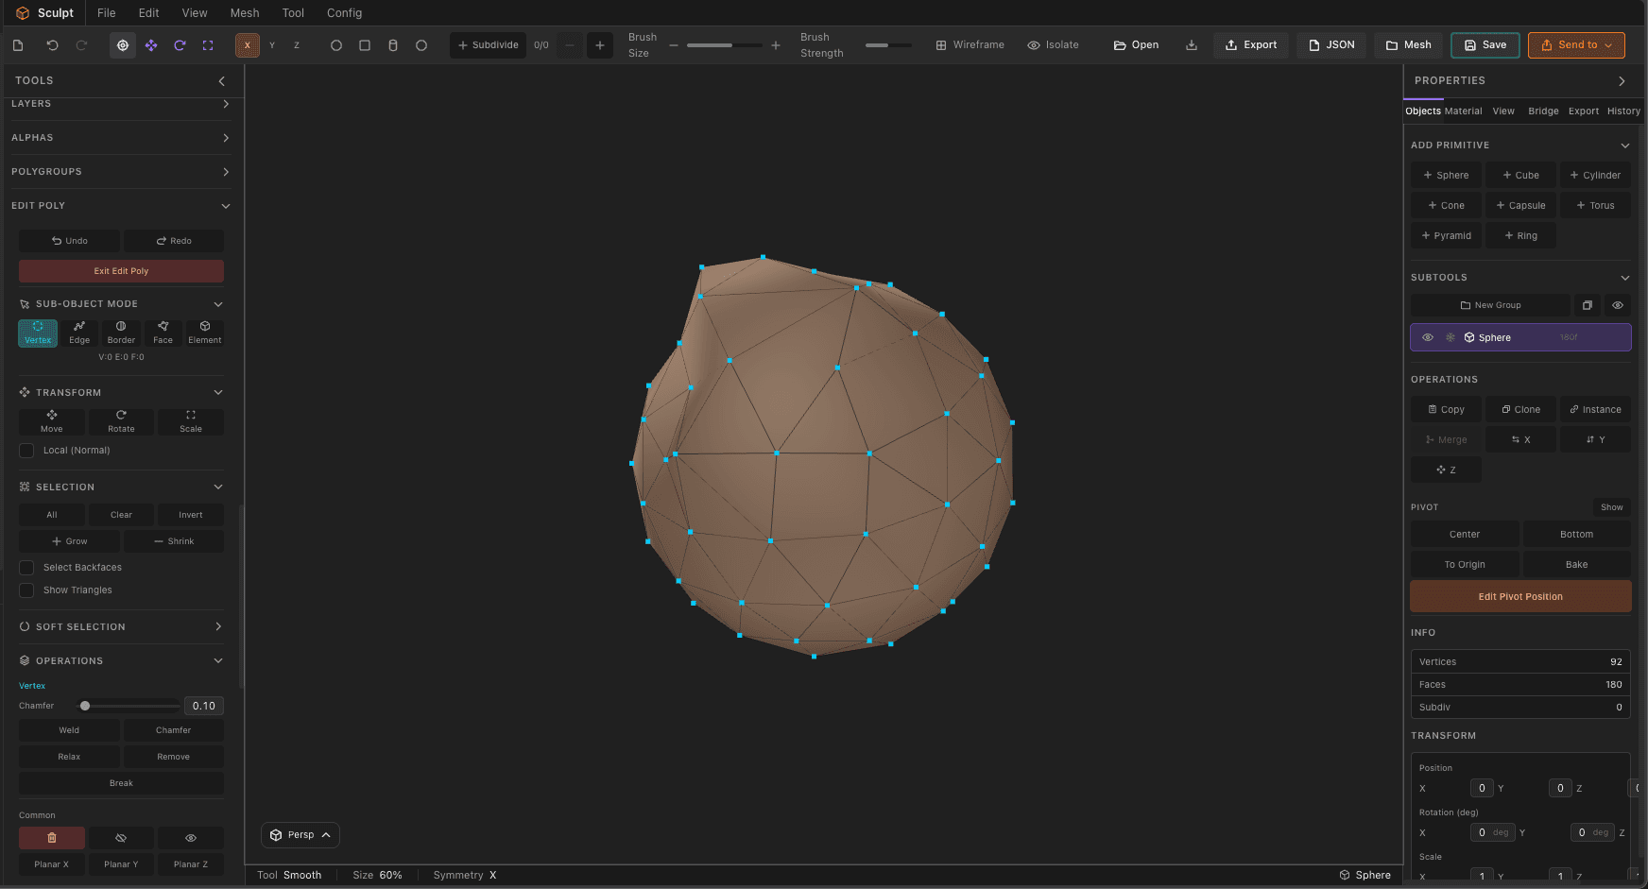Select the purple move gizmo tool
1648x889 pixels.
[x=151, y=45]
